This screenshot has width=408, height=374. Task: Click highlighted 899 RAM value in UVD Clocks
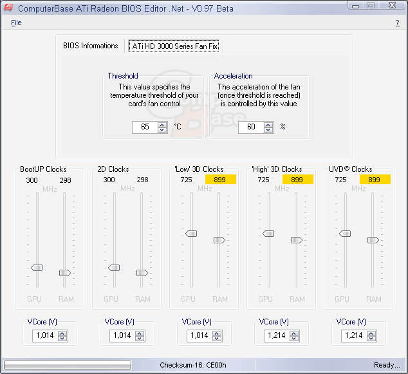click(375, 180)
